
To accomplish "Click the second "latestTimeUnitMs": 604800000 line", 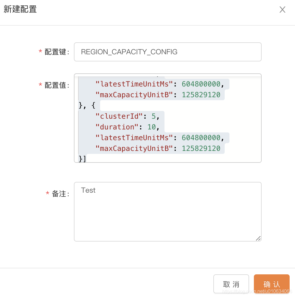I will coord(160,138).
